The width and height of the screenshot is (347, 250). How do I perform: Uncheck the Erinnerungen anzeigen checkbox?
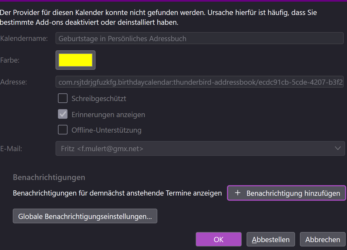pyautogui.click(x=63, y=115)
